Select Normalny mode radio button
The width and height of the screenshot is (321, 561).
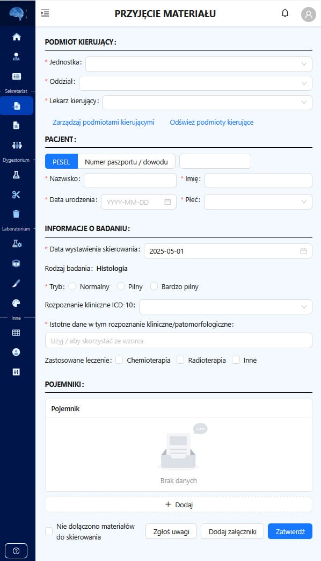(x=72, y=286)
